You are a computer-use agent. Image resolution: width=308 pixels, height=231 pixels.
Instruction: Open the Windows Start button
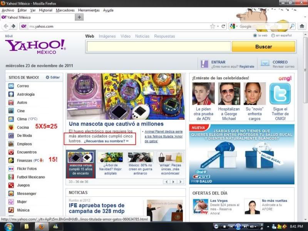pyautogui.click(x=9, y=227)
